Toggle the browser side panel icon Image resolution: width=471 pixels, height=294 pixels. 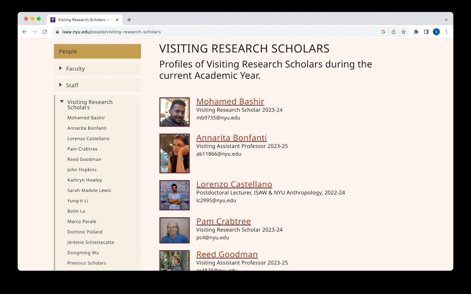(x=426, y=32)
